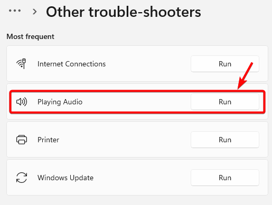The image size is (272, 205).
Task: Select the Playing Audio row's blank middle area
Action: 136,102
